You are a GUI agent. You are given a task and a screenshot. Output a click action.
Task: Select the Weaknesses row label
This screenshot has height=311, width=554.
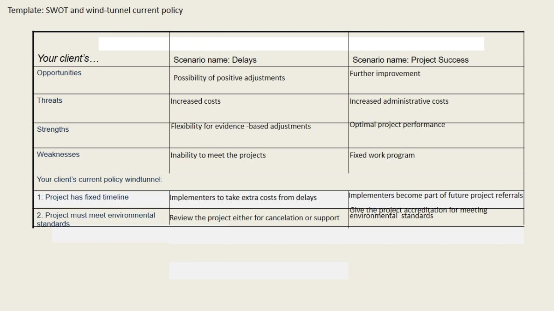pos(58,155)
